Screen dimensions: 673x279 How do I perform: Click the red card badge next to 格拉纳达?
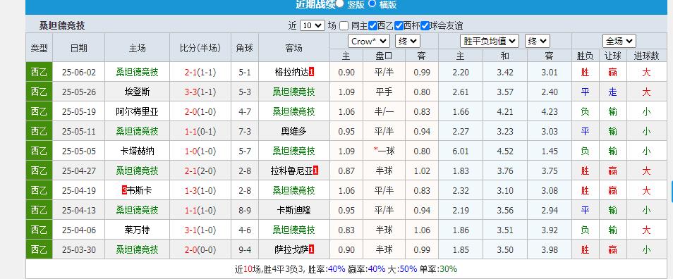click(312, 72)
